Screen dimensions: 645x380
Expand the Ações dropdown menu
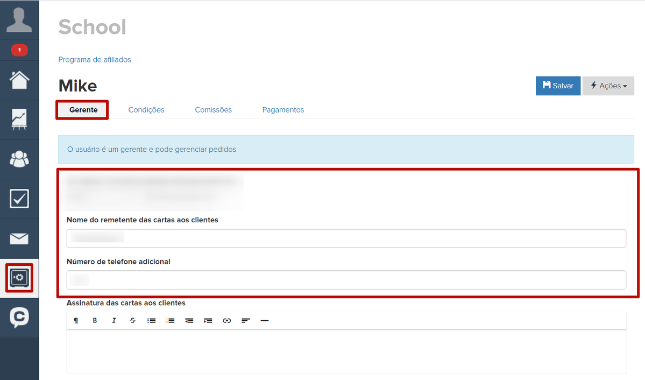coord(608,86)
